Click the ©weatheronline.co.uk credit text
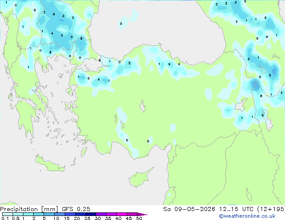The width and height of the screenshot is (285, 220). (x=247, y=216)
